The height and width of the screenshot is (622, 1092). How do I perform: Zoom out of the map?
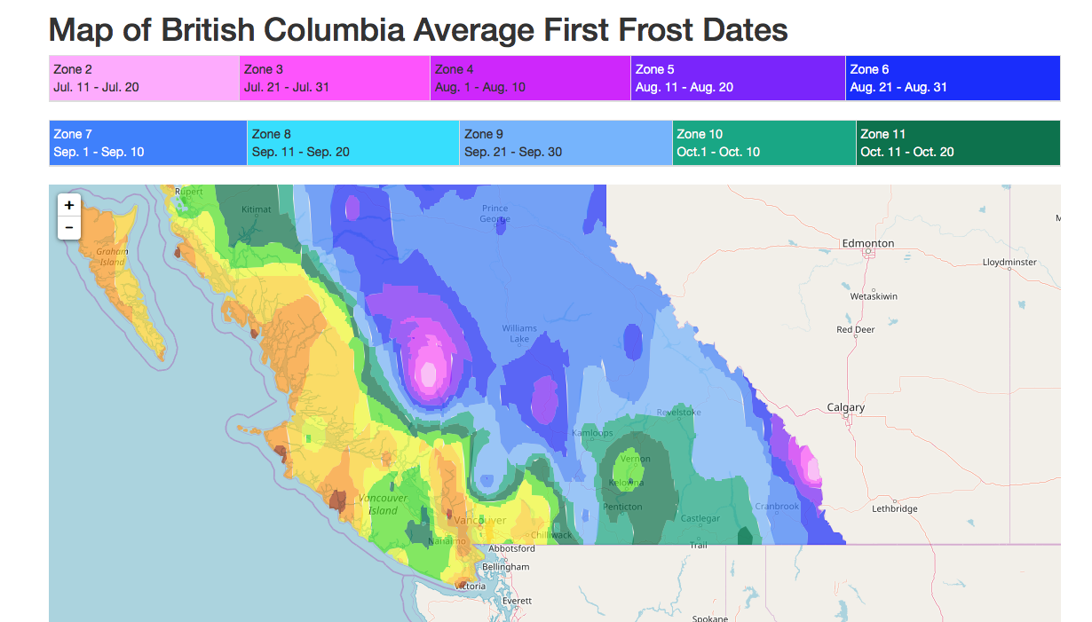(x=68, y=228)
